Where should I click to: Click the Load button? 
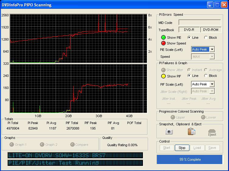(x=197, y=148)
